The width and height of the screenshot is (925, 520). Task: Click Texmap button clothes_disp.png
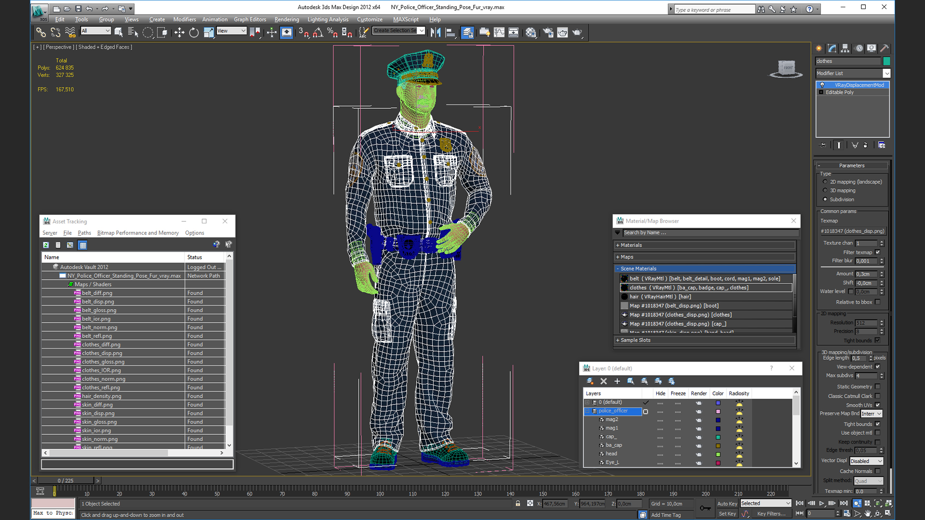(853, 231)
